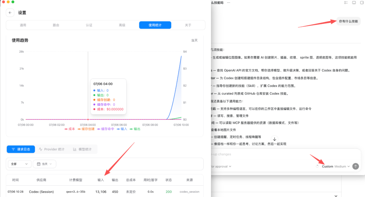
Task: Toggle the 输入 legend series
Action: pos(122,129)
